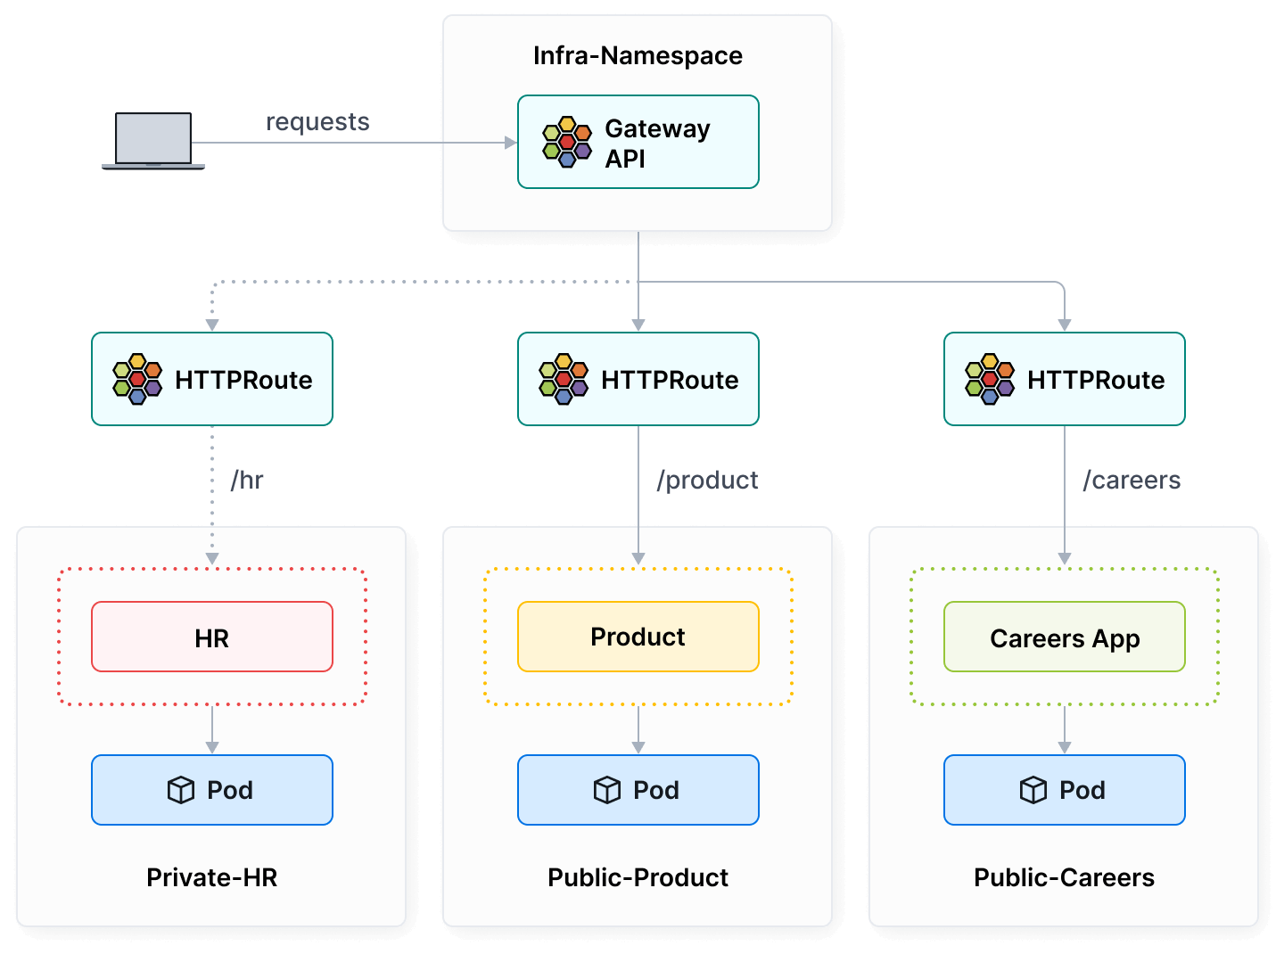Select the HTTPRoute node above /careers
The height and width of the screenshot is (954, 1284).
click(x=1065, y=379)
